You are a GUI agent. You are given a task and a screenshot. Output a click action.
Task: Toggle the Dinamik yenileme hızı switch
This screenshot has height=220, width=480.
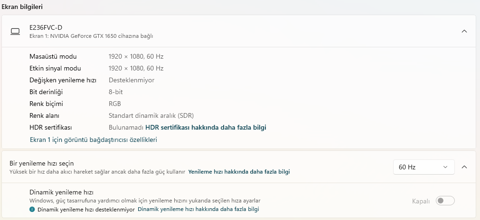pos(445,201)
